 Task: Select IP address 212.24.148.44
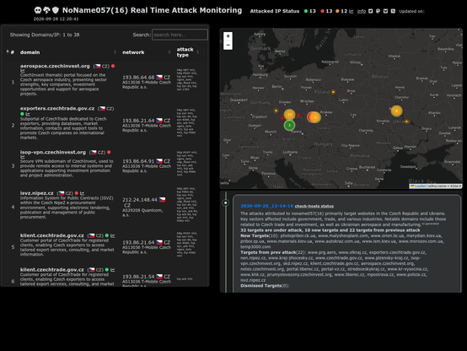pos(140,199)
